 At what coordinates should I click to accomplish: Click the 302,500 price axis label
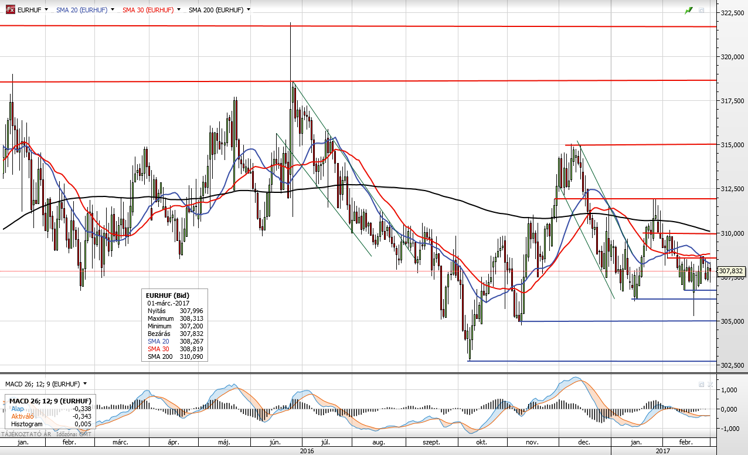pyautogui.click(x=732, y=365)
